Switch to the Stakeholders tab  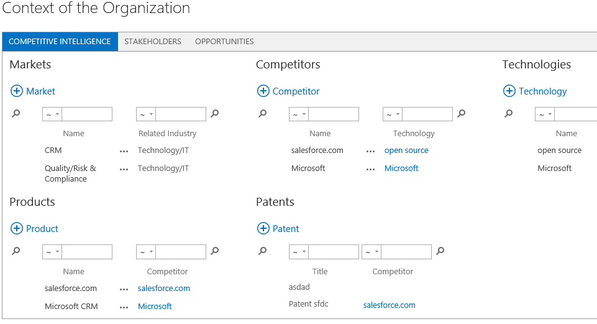[x=153, y=42]
